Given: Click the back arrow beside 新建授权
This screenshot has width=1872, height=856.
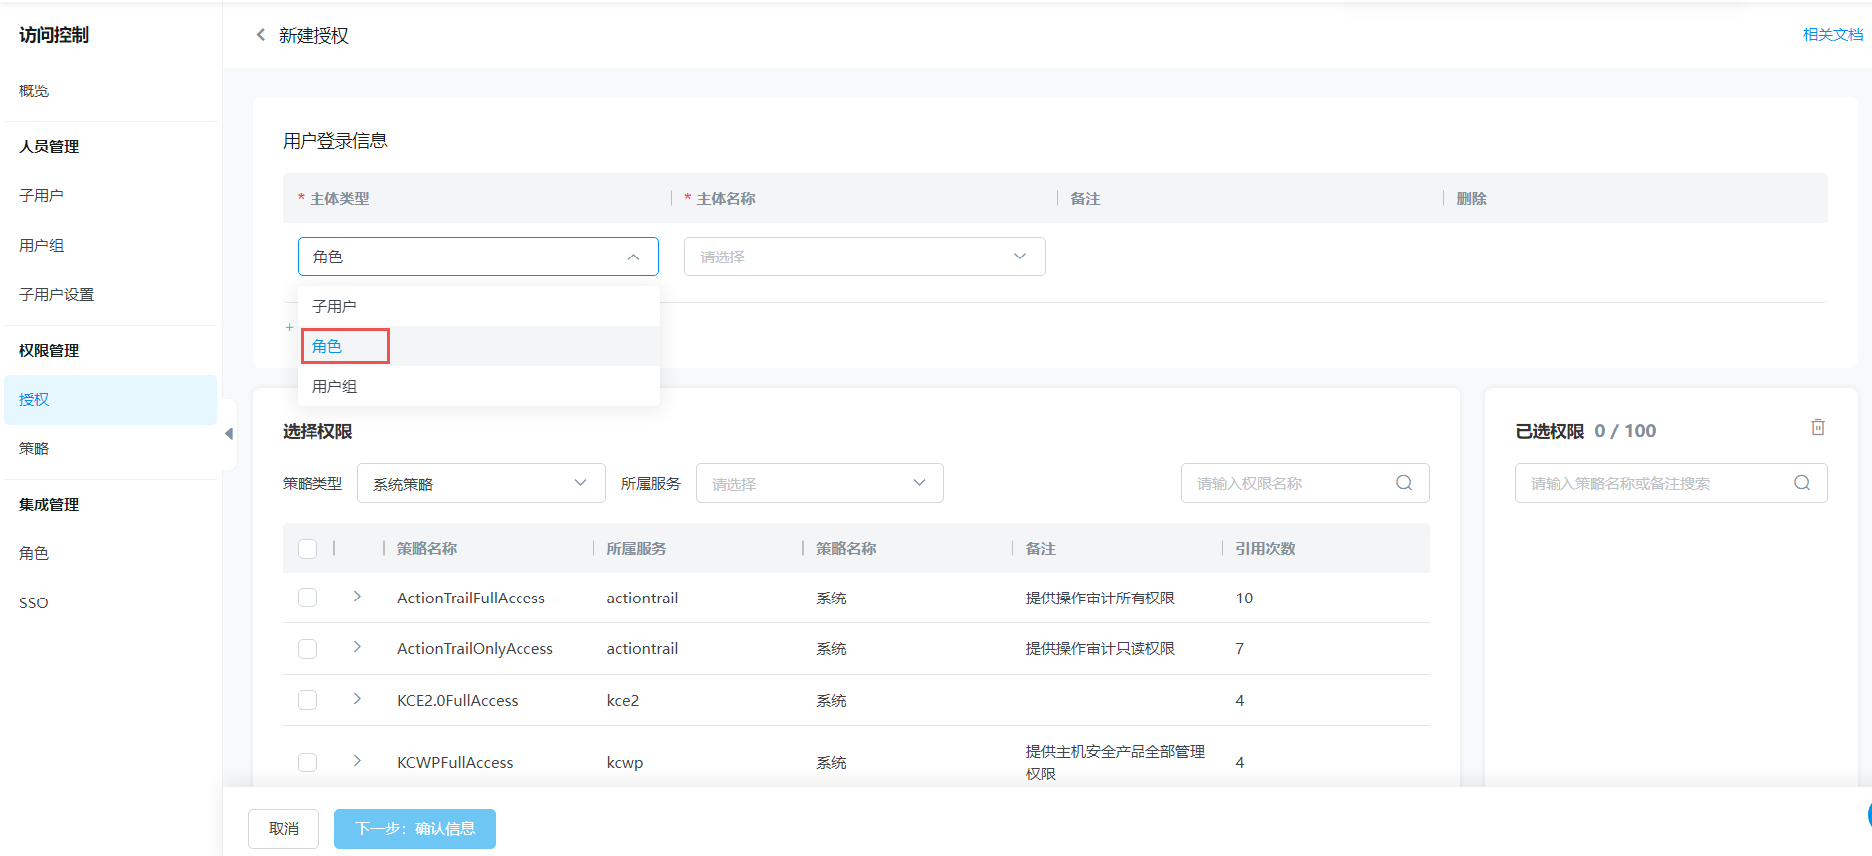Looking at the screenshot, I should pos(261,35).
